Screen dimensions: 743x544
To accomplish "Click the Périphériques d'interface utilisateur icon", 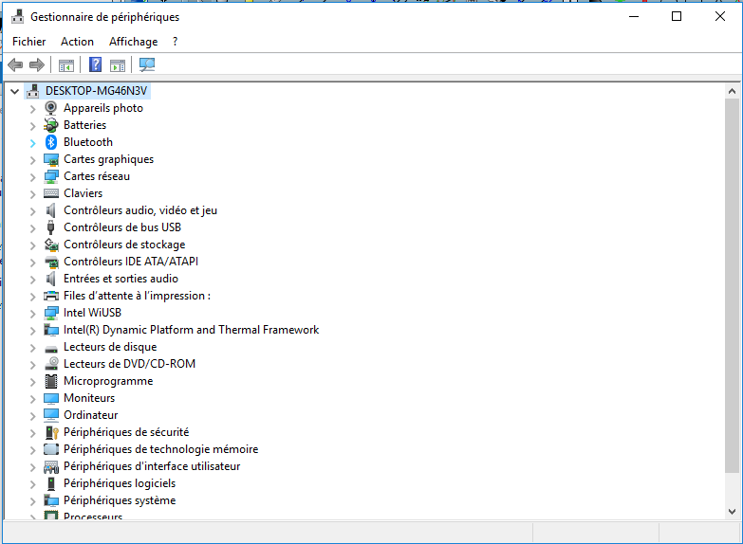I will coord(50,467).
